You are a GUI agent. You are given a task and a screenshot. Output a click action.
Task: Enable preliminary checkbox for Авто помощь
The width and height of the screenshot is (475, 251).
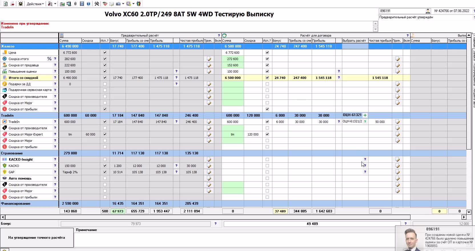coord(105,178)
